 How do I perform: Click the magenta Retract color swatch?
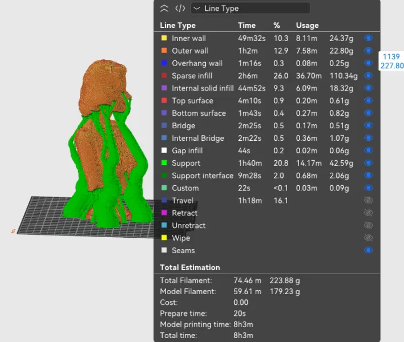(x=164, y=213)
